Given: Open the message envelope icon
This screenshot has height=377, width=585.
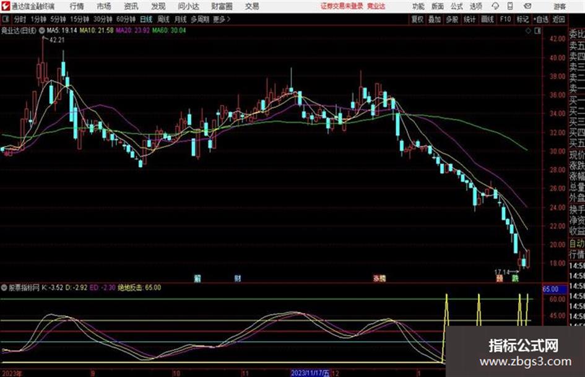Looking at the screenshot, I should [x=527, y=6].
